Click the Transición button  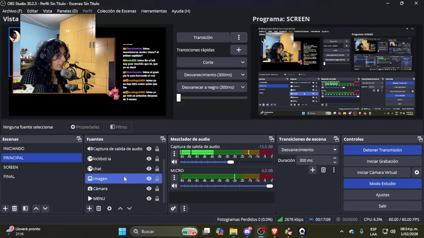tap(203, 37)
